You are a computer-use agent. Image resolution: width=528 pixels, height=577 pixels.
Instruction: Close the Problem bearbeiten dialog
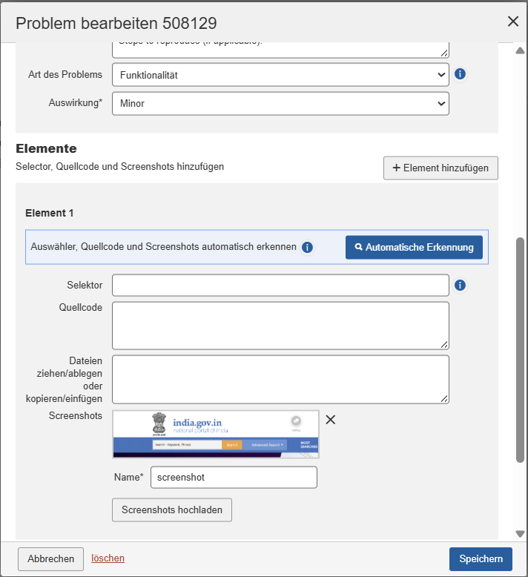[513, 22]
